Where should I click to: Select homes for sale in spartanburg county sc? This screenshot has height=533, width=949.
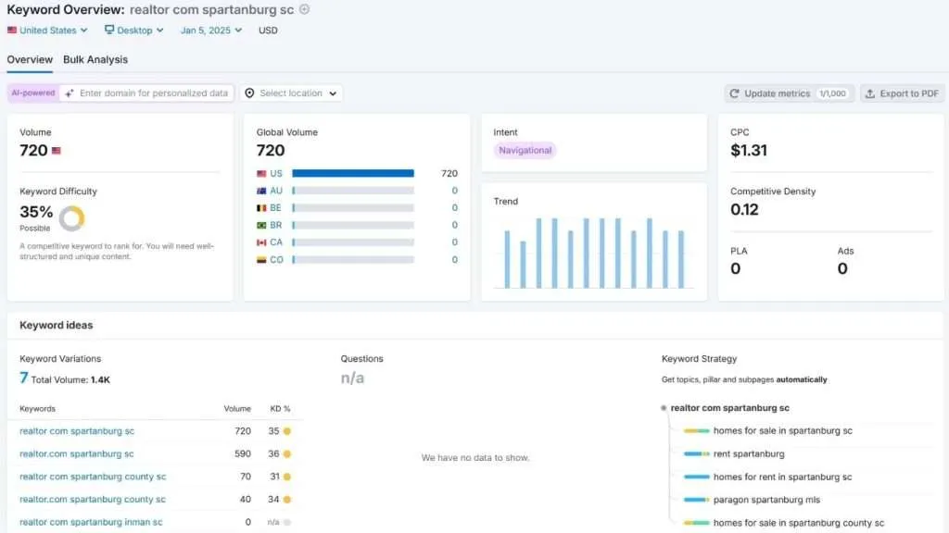pyautogui.click(x=799, y=523)
